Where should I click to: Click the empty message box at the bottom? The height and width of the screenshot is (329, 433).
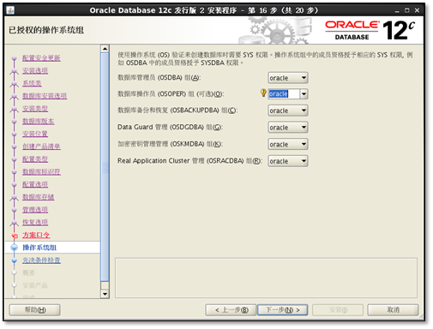point(266,278)
